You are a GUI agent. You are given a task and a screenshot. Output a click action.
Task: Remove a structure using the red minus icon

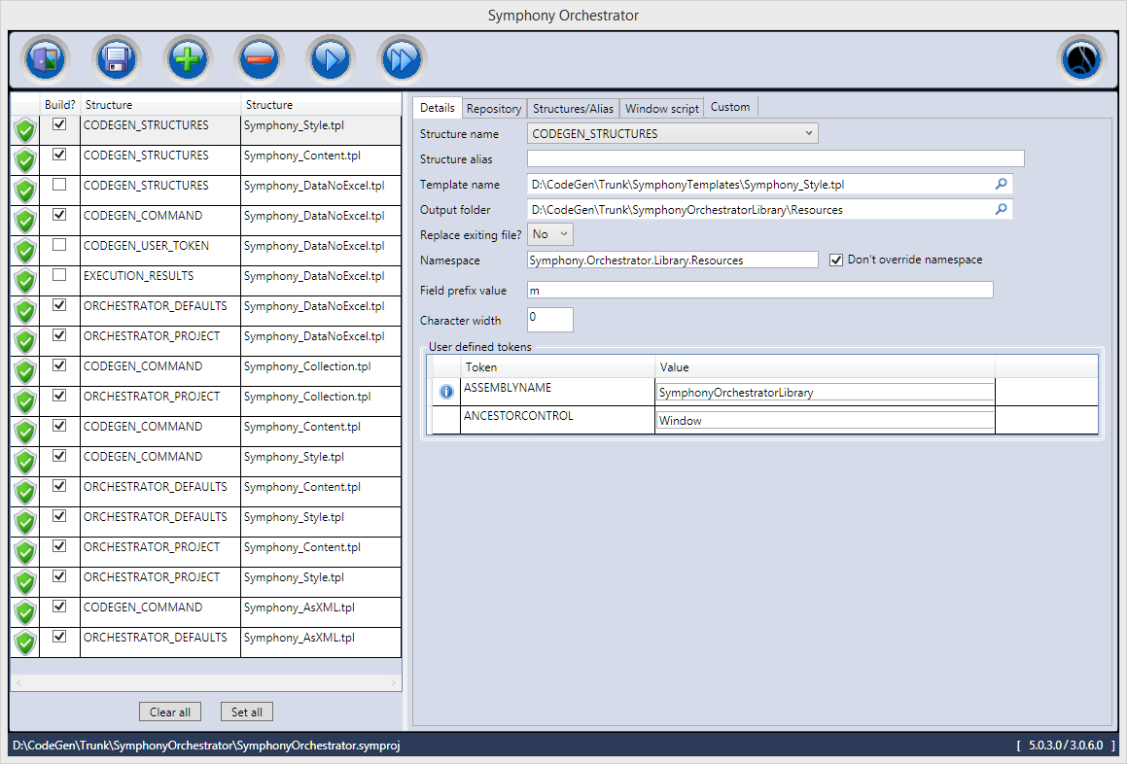(258, 58)
